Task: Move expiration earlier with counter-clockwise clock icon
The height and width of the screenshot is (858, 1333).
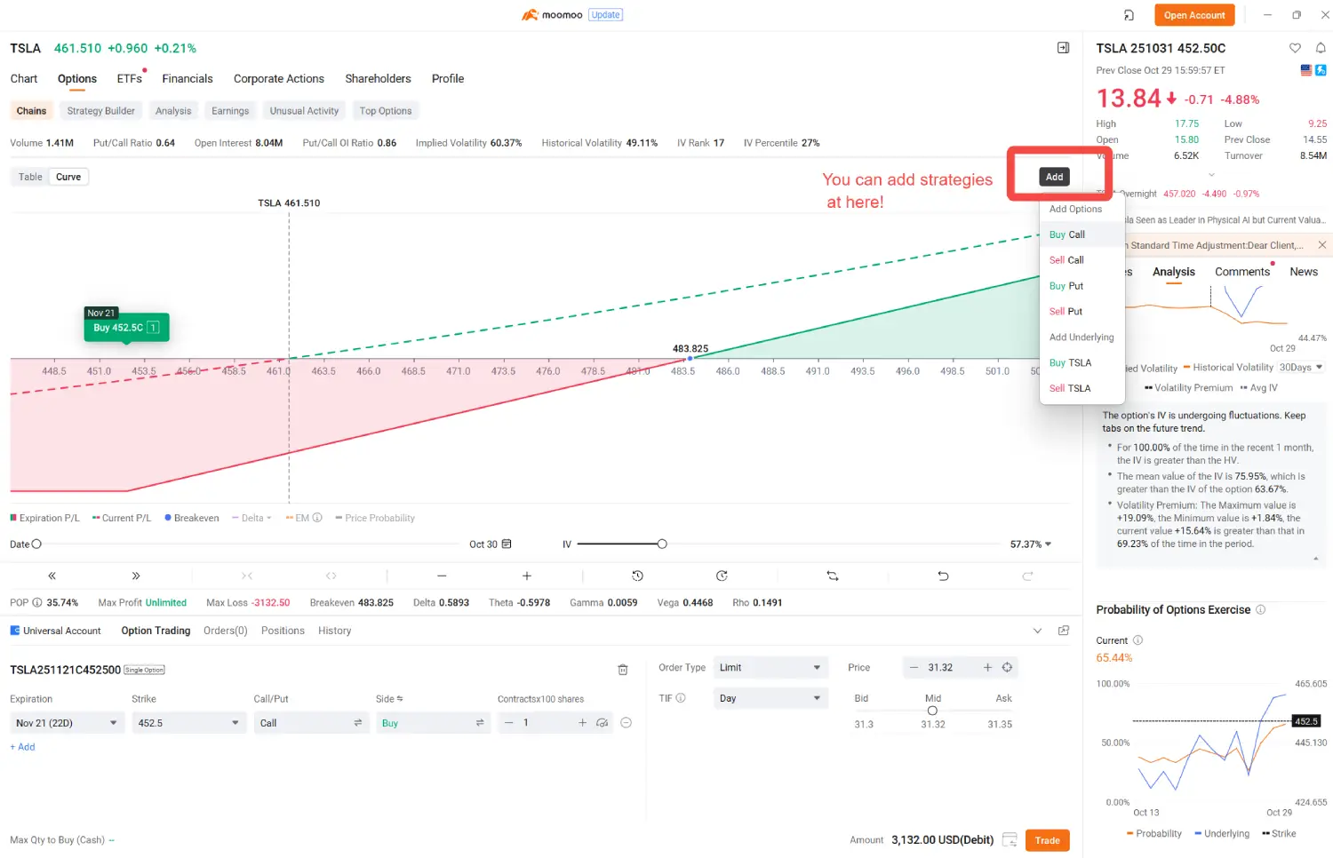Action: pyautogui.click(x=637, y=576)
